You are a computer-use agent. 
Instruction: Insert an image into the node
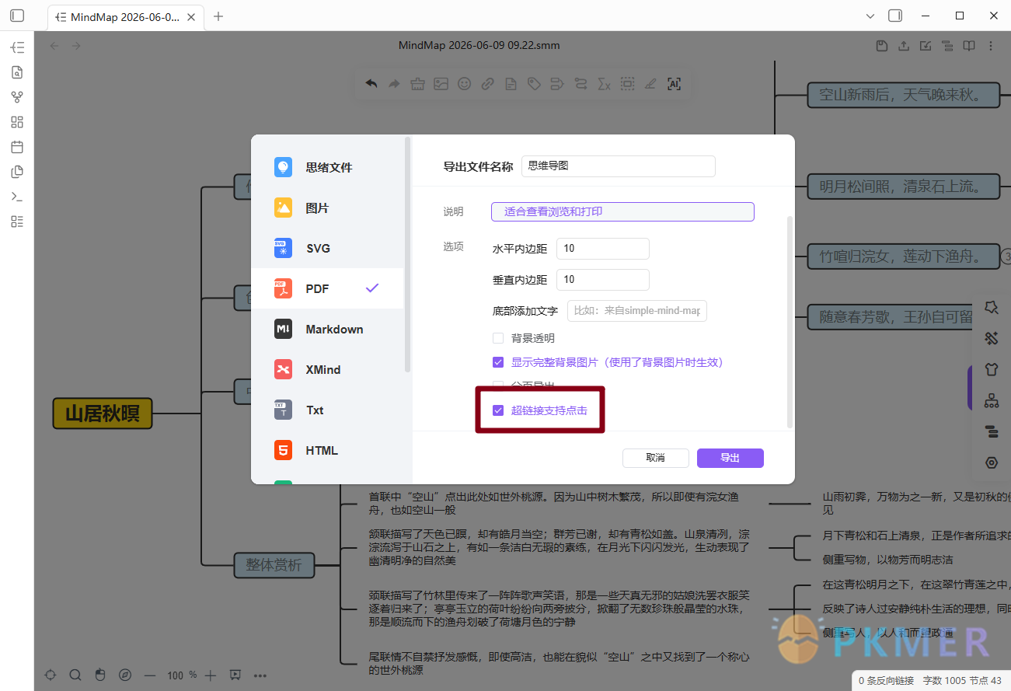tap(441, 84)
